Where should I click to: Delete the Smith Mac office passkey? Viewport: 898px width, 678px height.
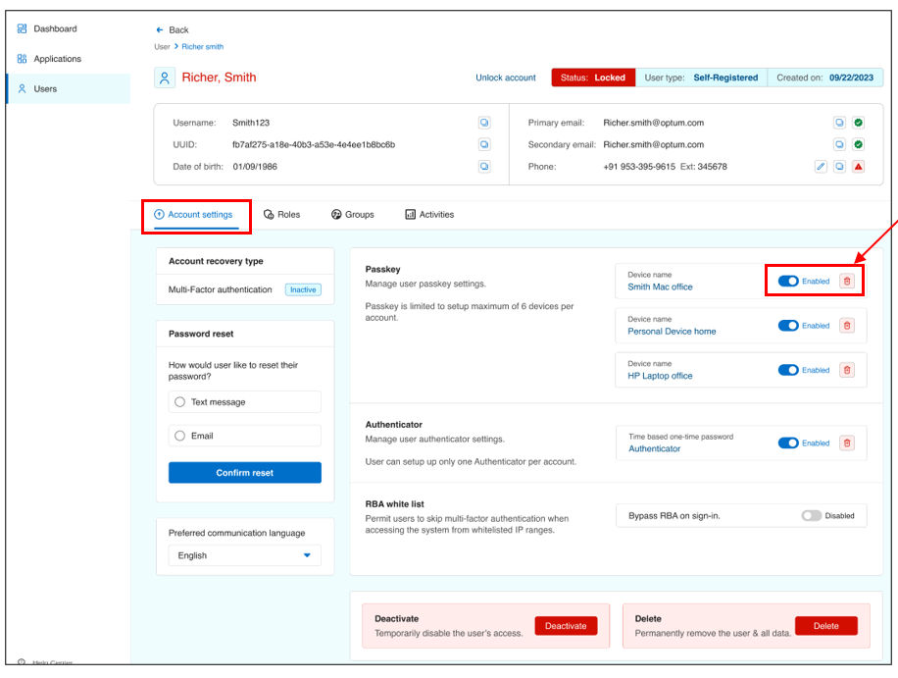[x=847, y=281]
